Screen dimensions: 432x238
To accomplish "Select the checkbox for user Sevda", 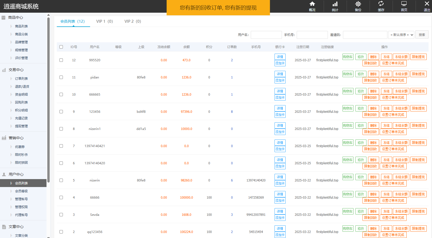I will point(61,215).
